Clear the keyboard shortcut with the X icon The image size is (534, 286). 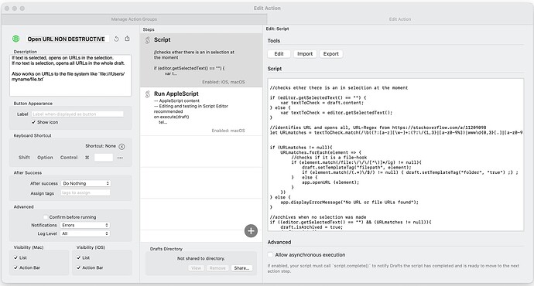(122, 146)
